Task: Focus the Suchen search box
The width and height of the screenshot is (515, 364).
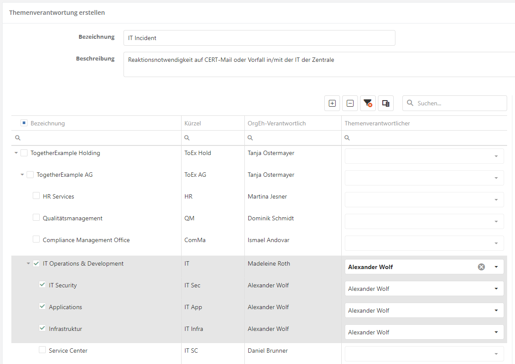Action: 459,103
